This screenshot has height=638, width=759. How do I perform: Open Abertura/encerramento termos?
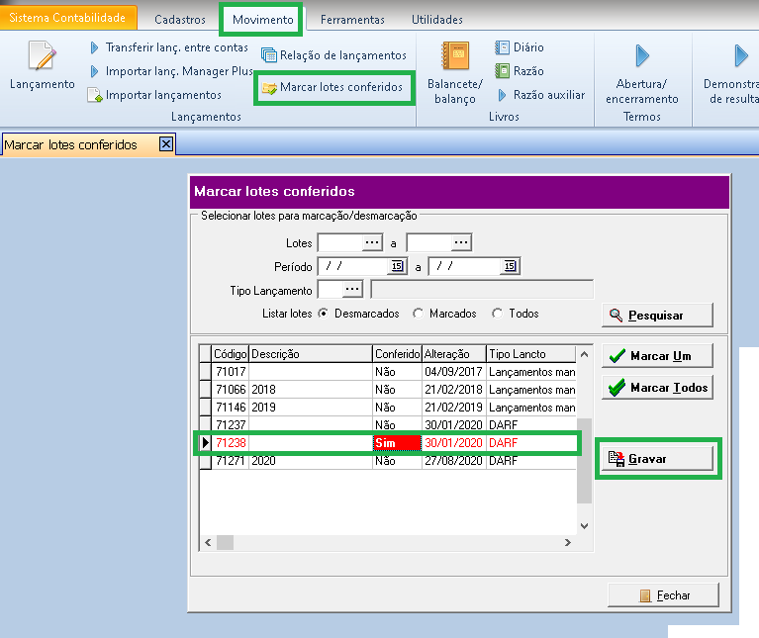641,55
